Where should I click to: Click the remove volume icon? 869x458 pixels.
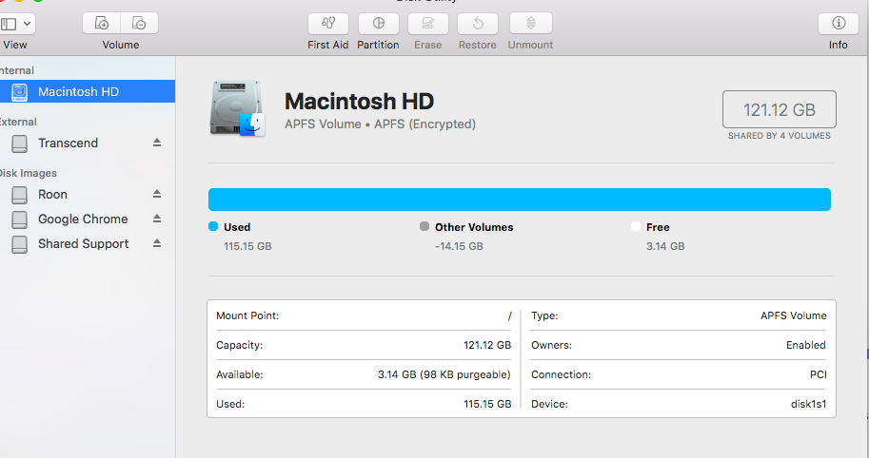(139, 23)
